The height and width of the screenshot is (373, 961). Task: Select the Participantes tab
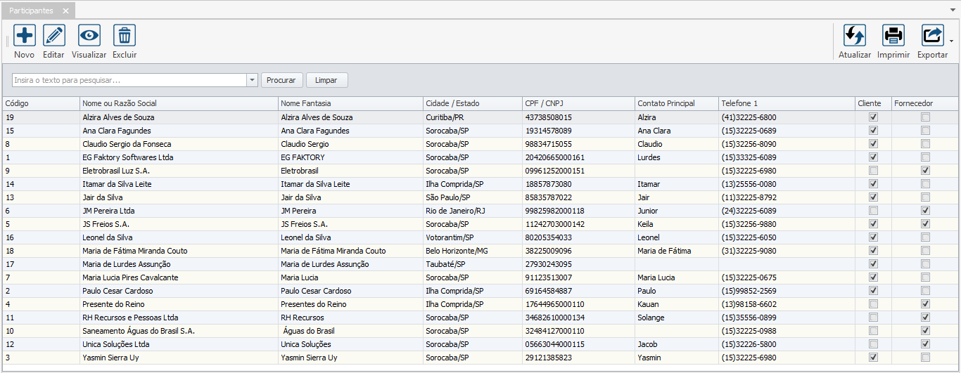(x=31, y=11)
